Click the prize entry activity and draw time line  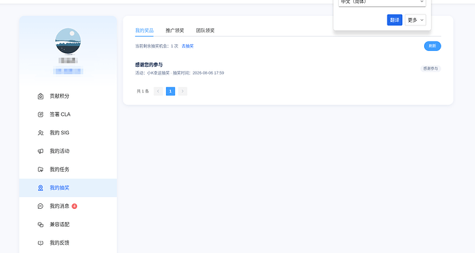click(x=180, y=73)
